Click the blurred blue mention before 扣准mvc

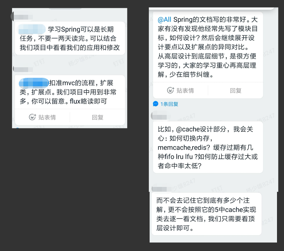click(x=34, y=83)
